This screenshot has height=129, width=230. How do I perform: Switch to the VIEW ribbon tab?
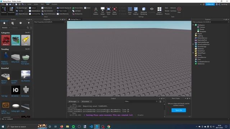coord(48,4)
